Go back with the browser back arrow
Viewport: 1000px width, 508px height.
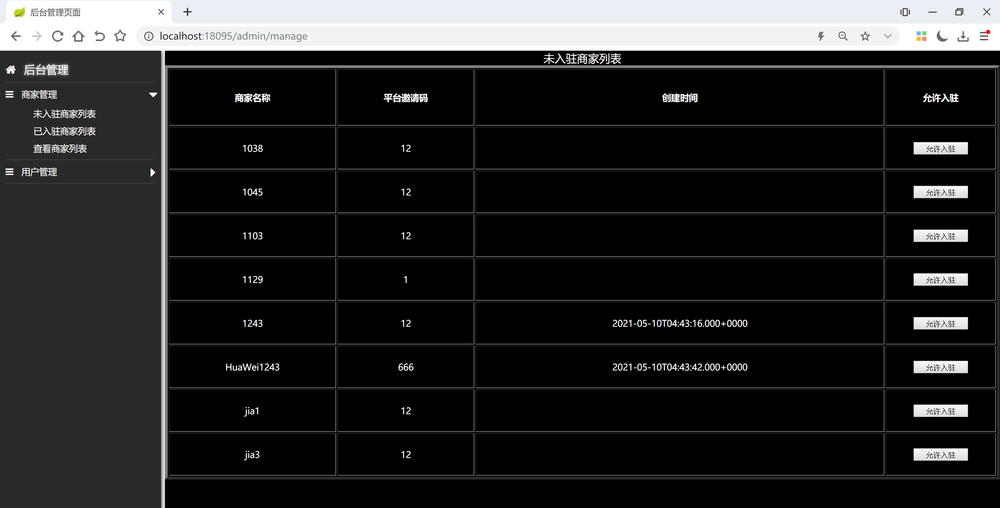click(16, 36)
